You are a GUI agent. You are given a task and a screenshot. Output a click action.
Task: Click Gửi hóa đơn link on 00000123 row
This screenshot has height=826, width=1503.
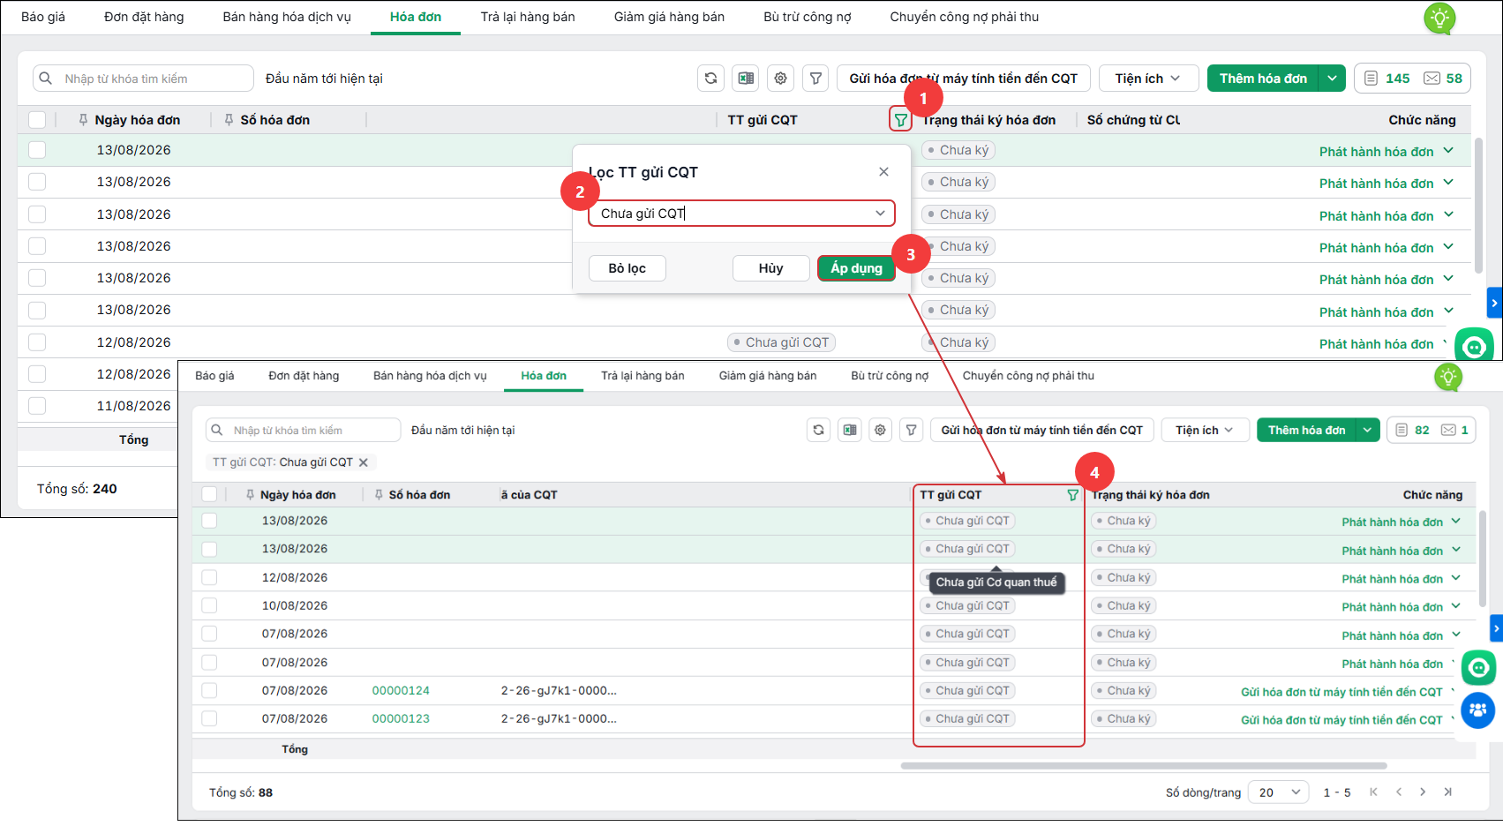tap(1341, 720)
